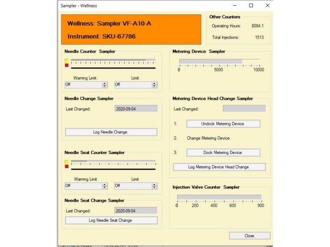Screen dimensions: 330x247
Task: Click 5000 mark on Metering Device scale
Action: [219, 70]
